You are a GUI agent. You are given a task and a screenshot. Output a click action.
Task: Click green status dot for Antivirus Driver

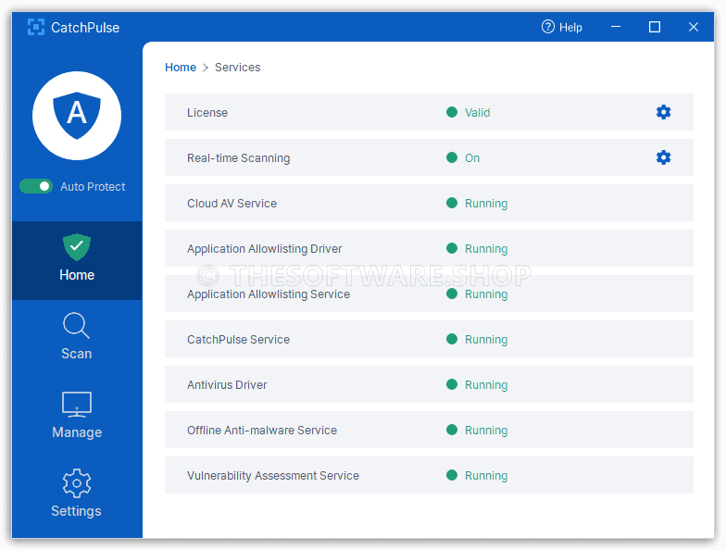[452, 384]
